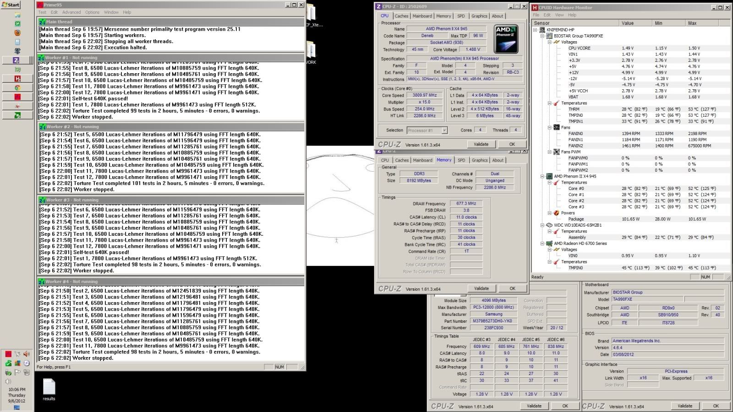Screen dimensions: 733x412
Task: Open the Windows Start menu
Action: pos(11,5)
